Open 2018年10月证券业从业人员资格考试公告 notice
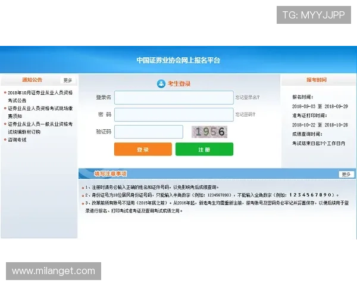Viewport: 357px width, 286px height. 40,97
